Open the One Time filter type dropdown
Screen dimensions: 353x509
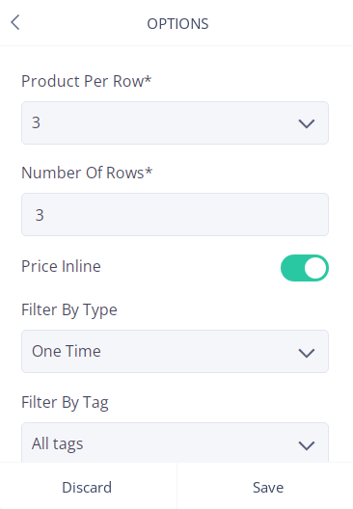175,351
